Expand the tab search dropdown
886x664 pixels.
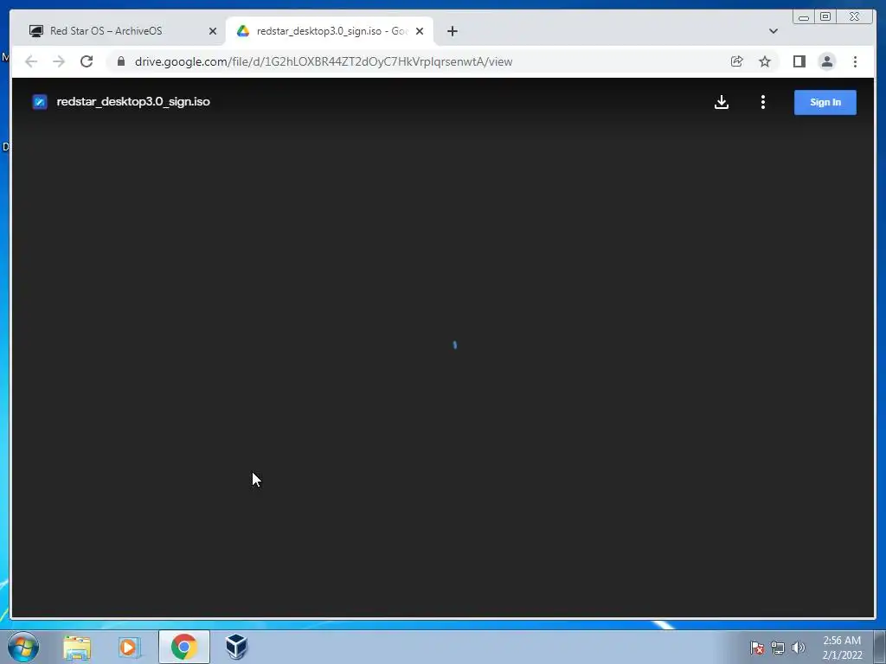(x=773, y=31)
